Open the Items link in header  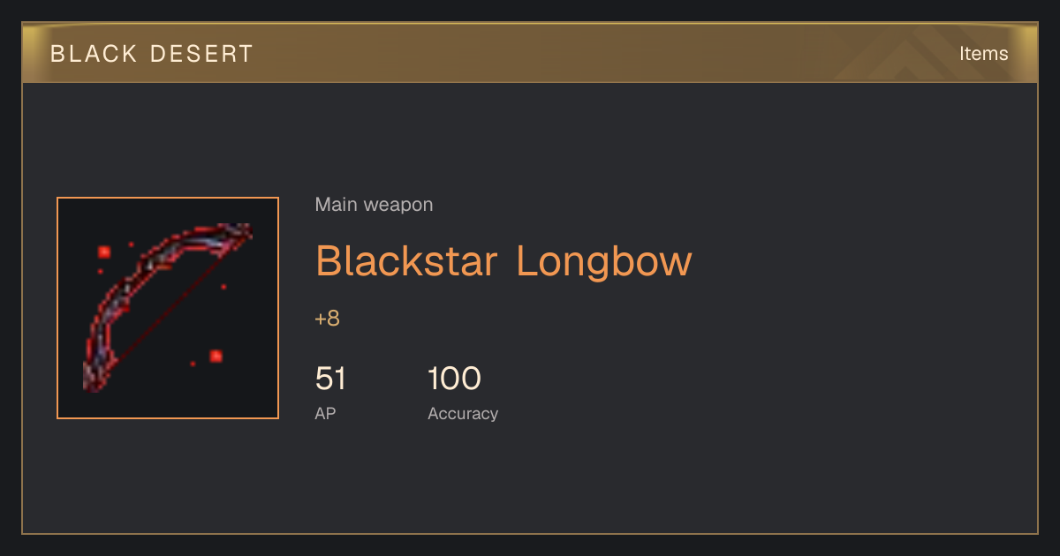pos(983,53)
